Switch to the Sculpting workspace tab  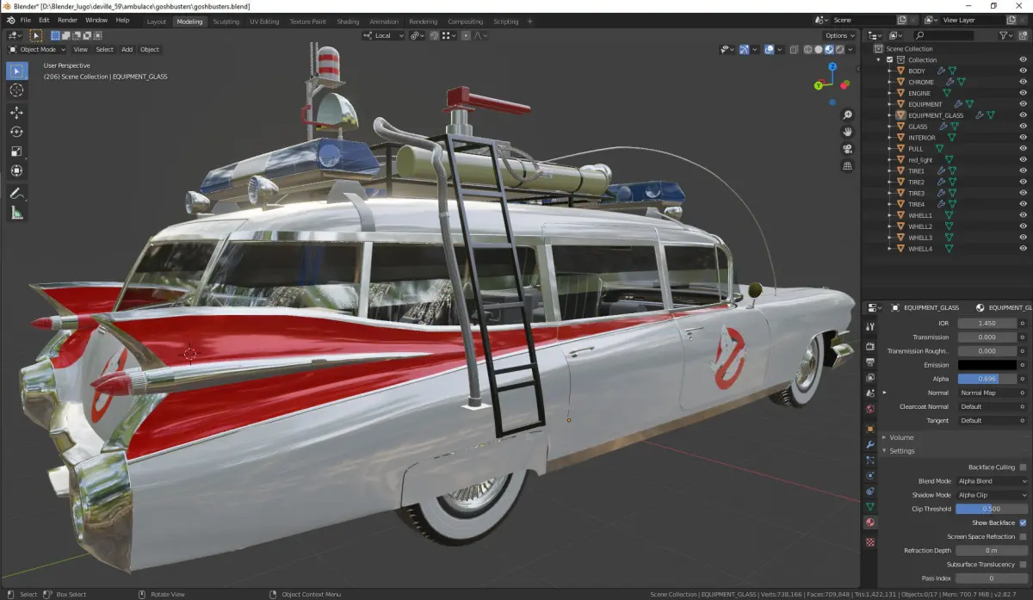(226, 21)
